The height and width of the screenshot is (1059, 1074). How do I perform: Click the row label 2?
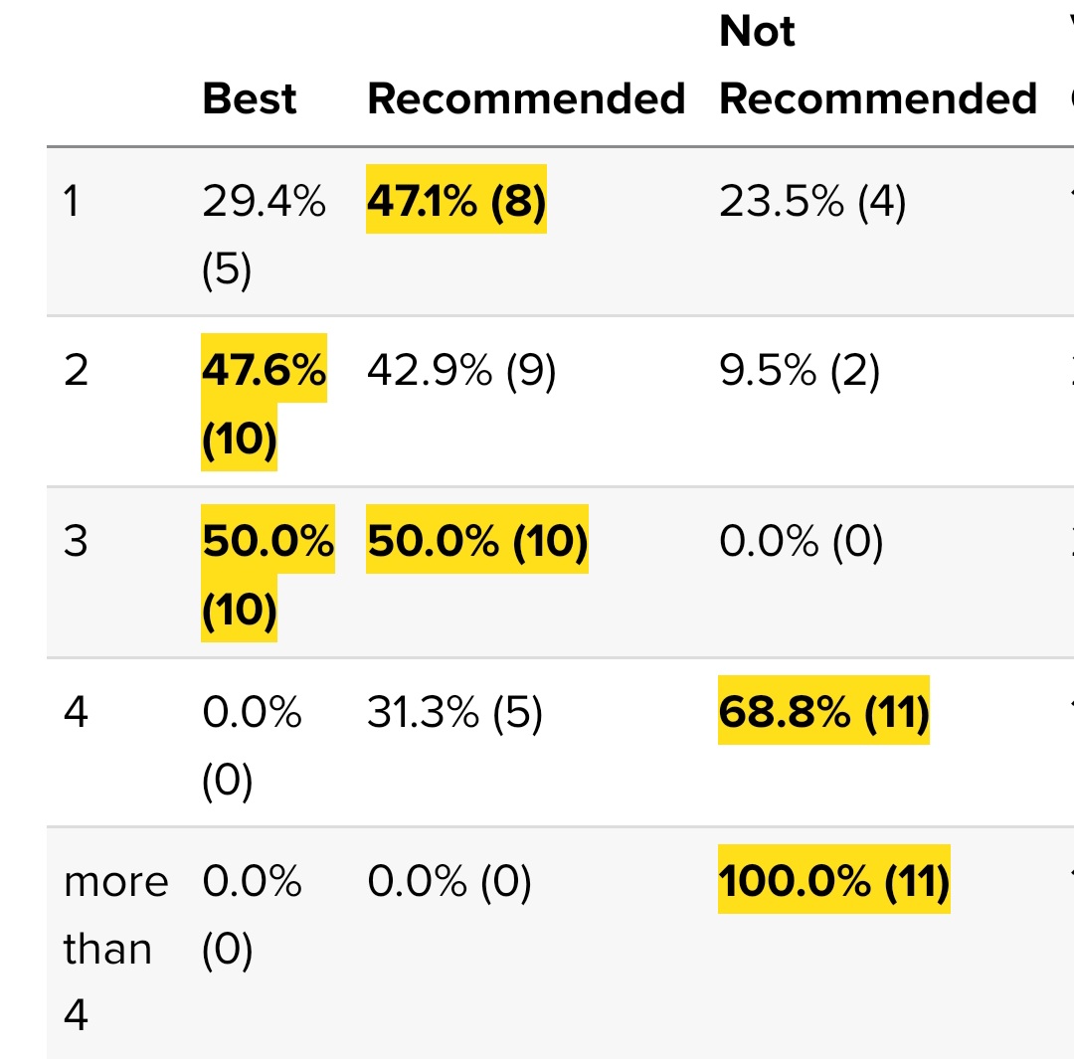[76, 371]
